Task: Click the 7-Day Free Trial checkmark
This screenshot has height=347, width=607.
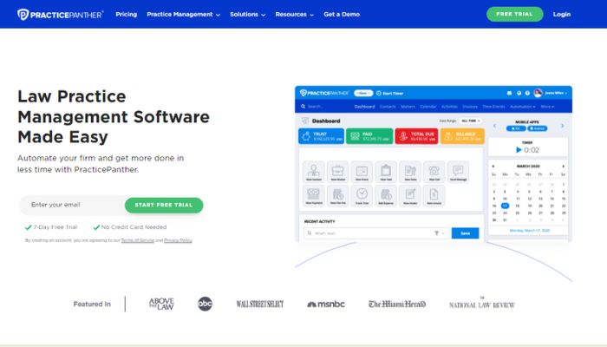Action: 28,227
